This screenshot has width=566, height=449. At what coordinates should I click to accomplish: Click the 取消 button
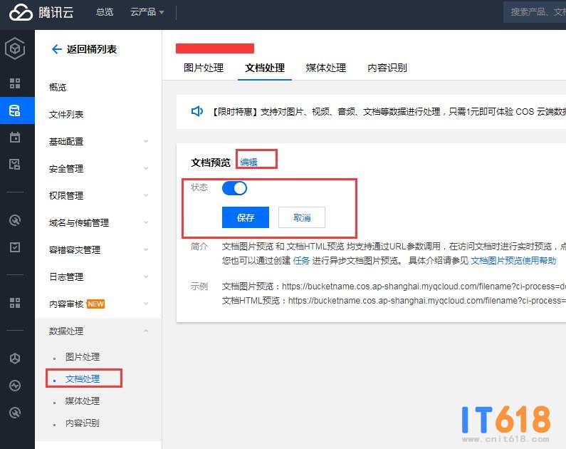[x=302, y=217]
